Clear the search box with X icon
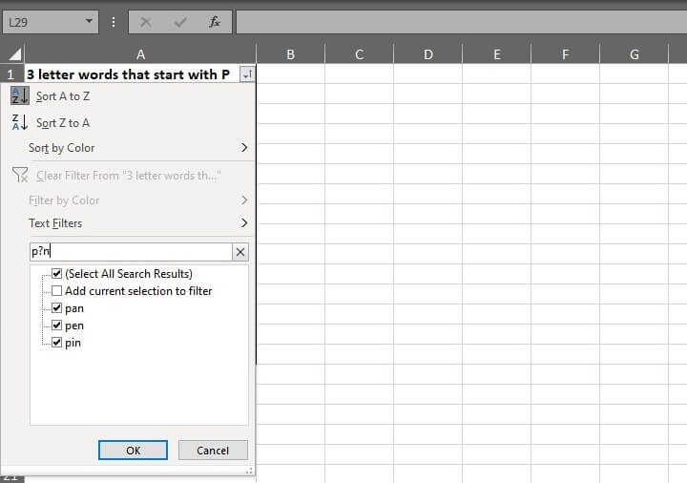 tap(240, 252)
